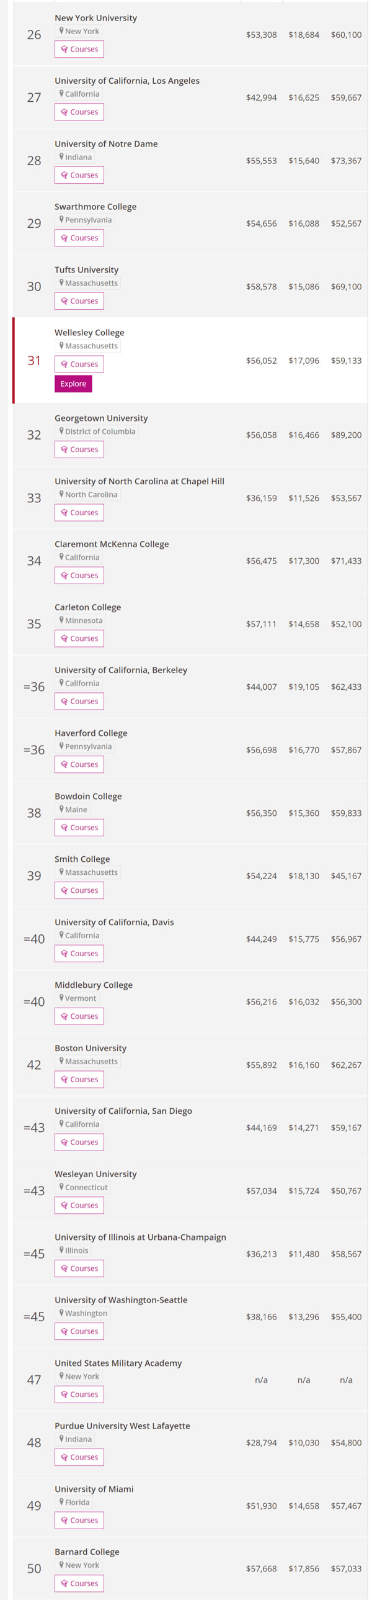
Task: Click the map pin icon beside Maine
Action: click(61, 809)
